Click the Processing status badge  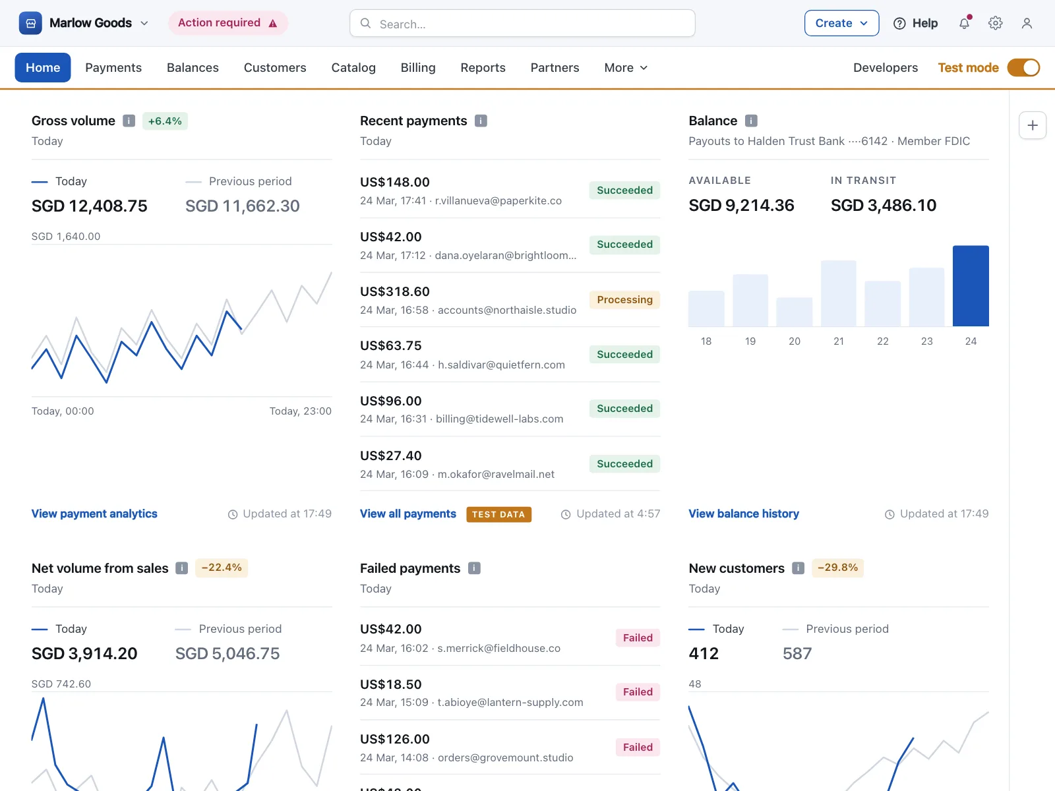click(x=624, y=300)
